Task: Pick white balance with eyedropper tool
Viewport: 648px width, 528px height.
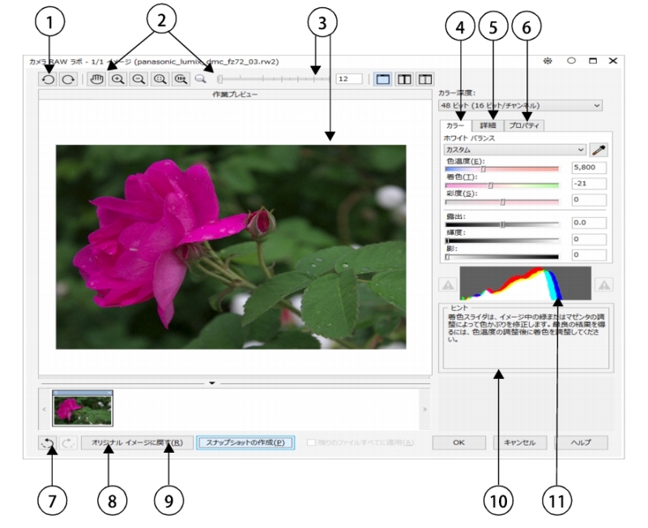Action: (x=599, y=150)
